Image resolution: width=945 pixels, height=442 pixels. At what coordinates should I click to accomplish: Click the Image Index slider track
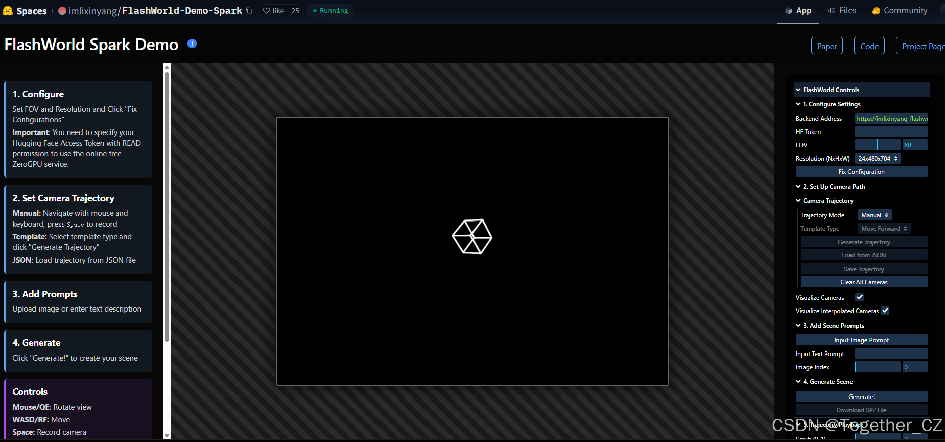[x=878, y=367]
